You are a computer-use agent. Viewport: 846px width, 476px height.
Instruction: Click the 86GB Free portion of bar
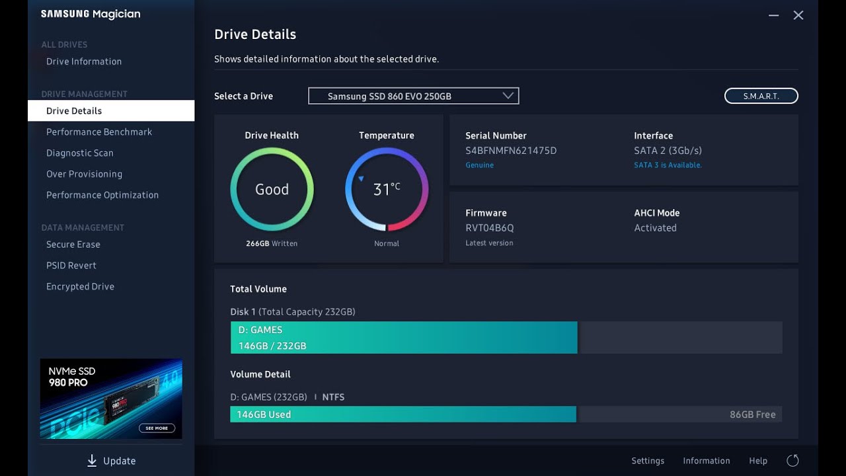point(679,415)
